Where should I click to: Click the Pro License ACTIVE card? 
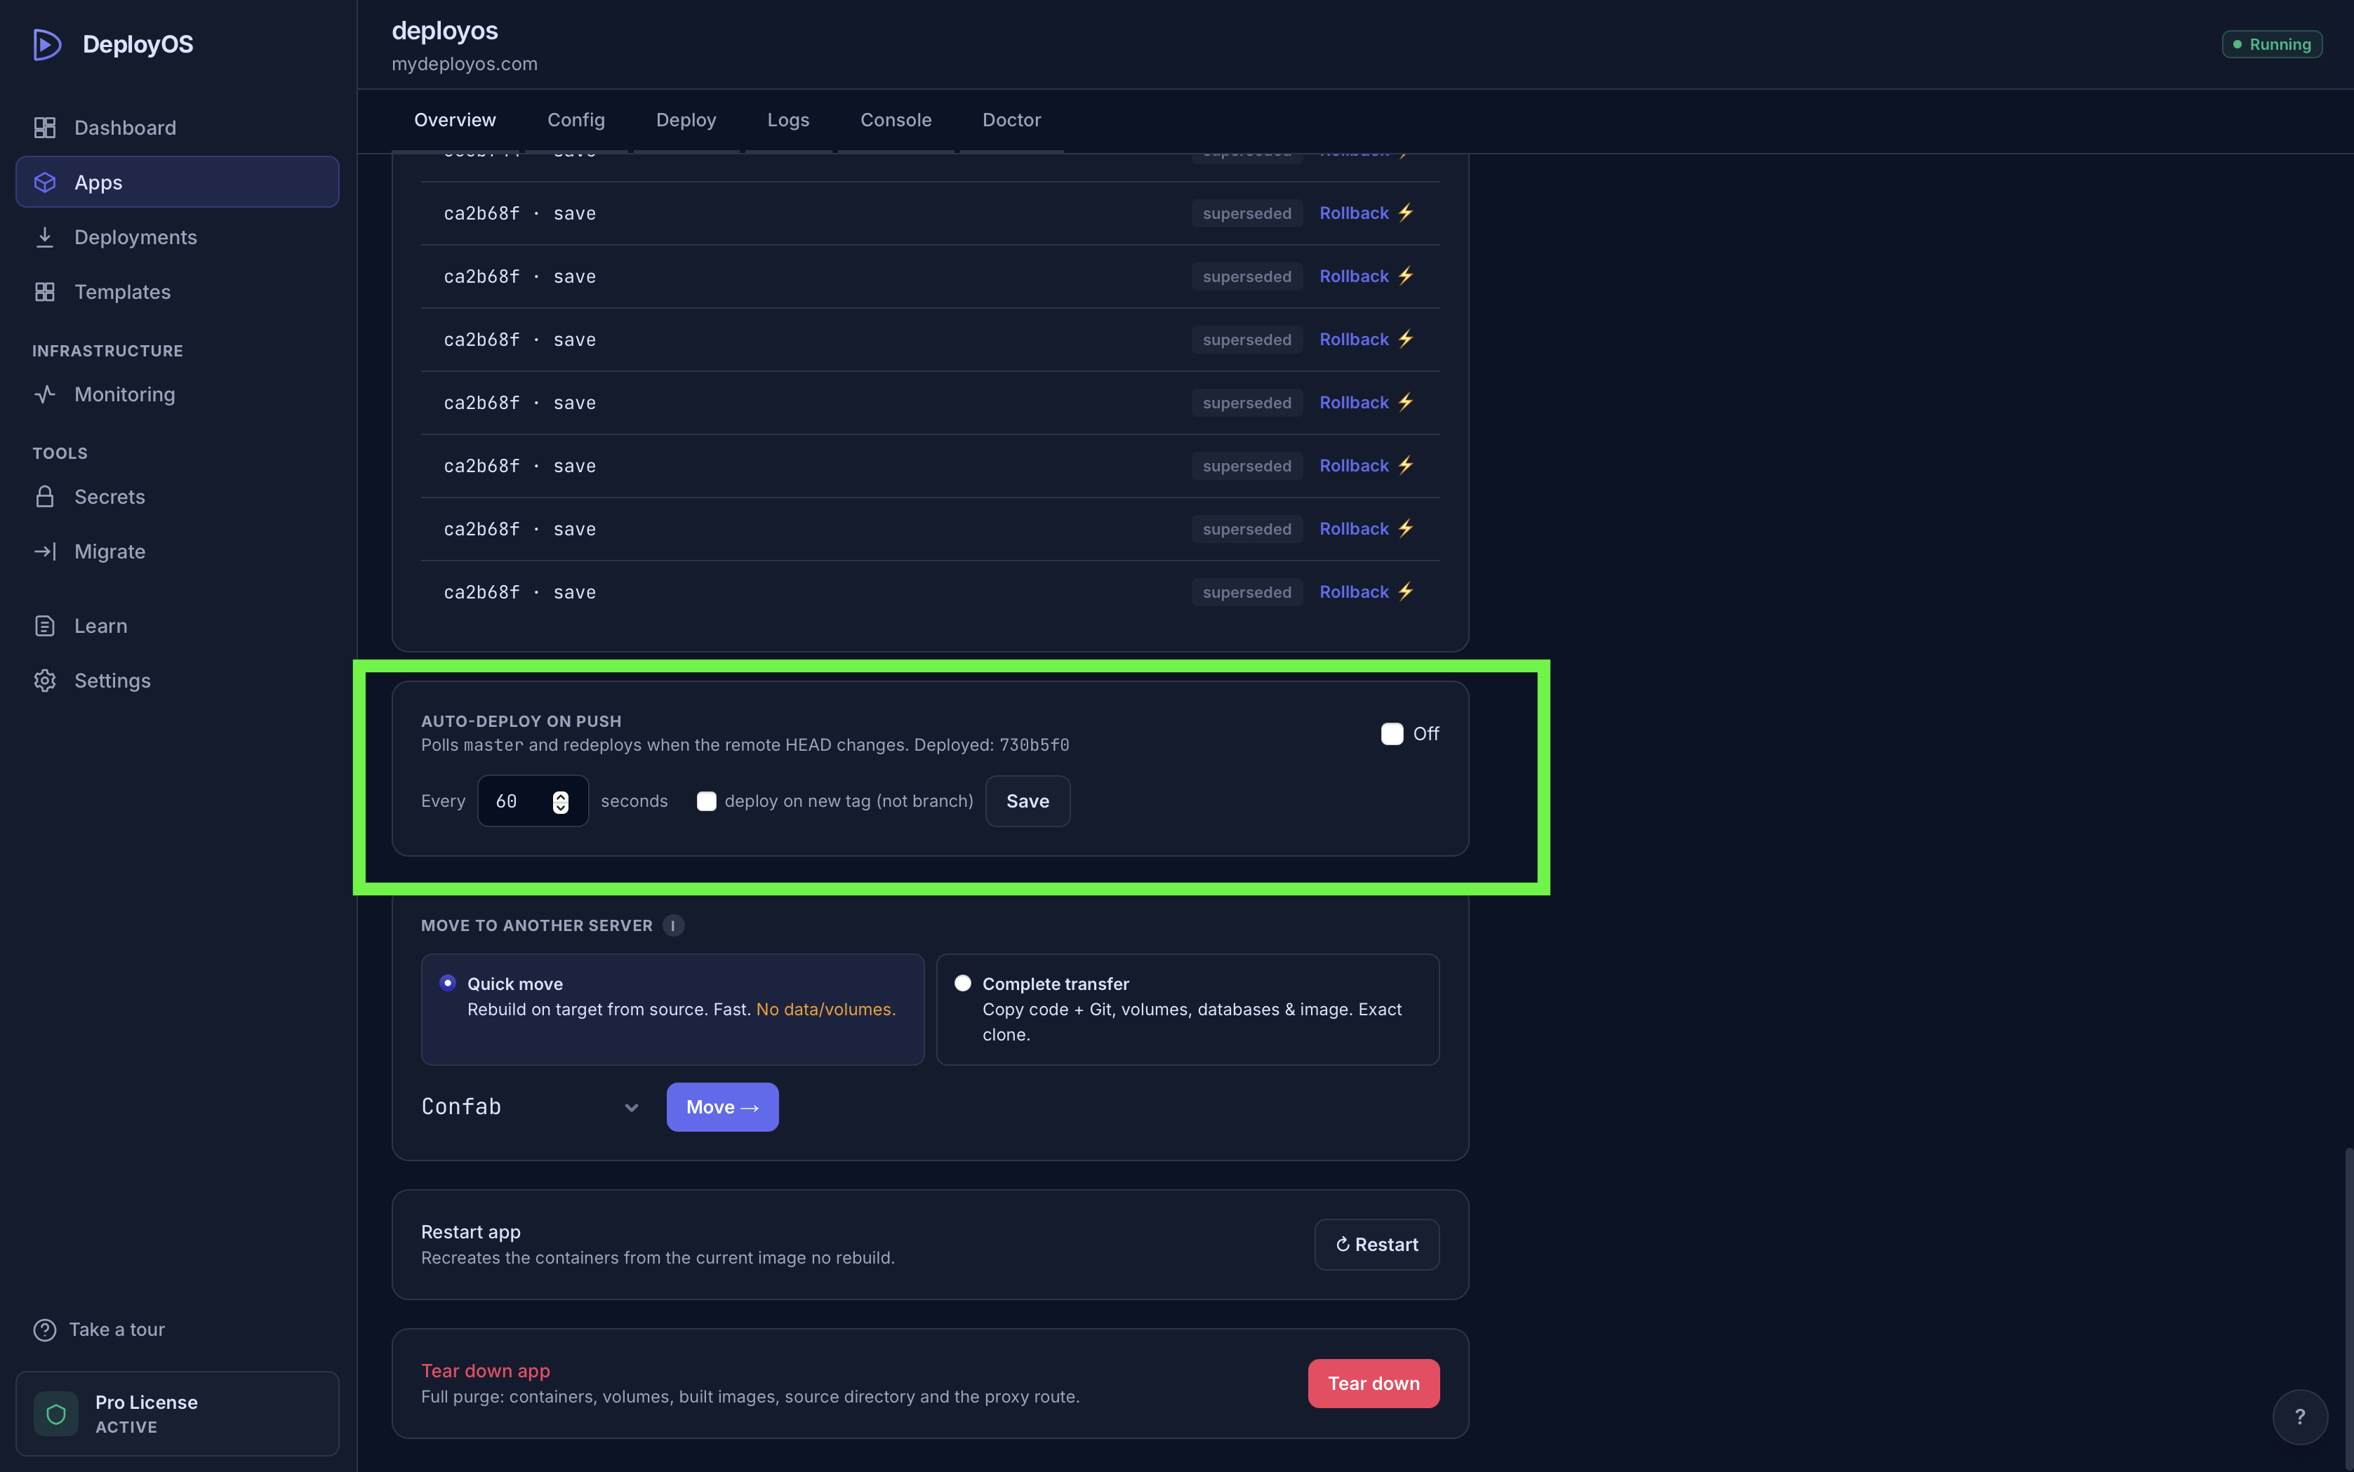click(178, 1414)
